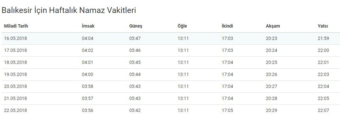Viewport: 340px width, 122px height.
Task: Click the 19.05.2018 date cell
Action: 15,75
